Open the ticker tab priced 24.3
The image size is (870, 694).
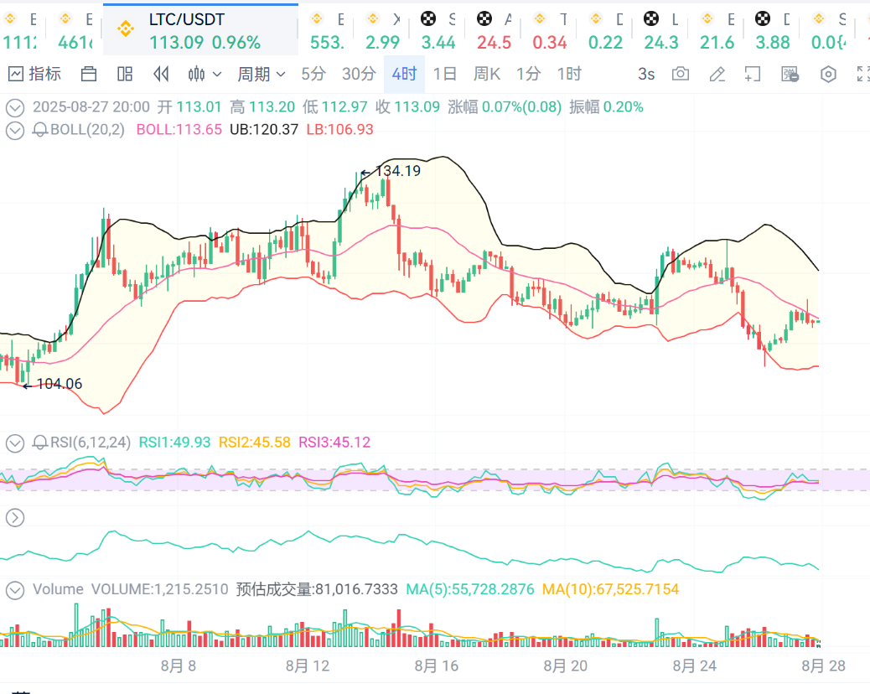(x=660, y=30)
